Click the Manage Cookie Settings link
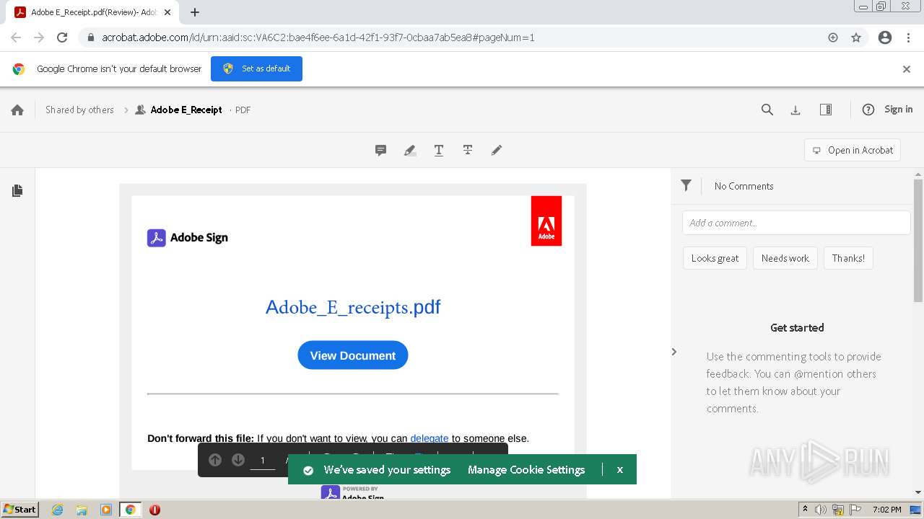The height and width of the screenshot is (519, 924). pos(526,469)
